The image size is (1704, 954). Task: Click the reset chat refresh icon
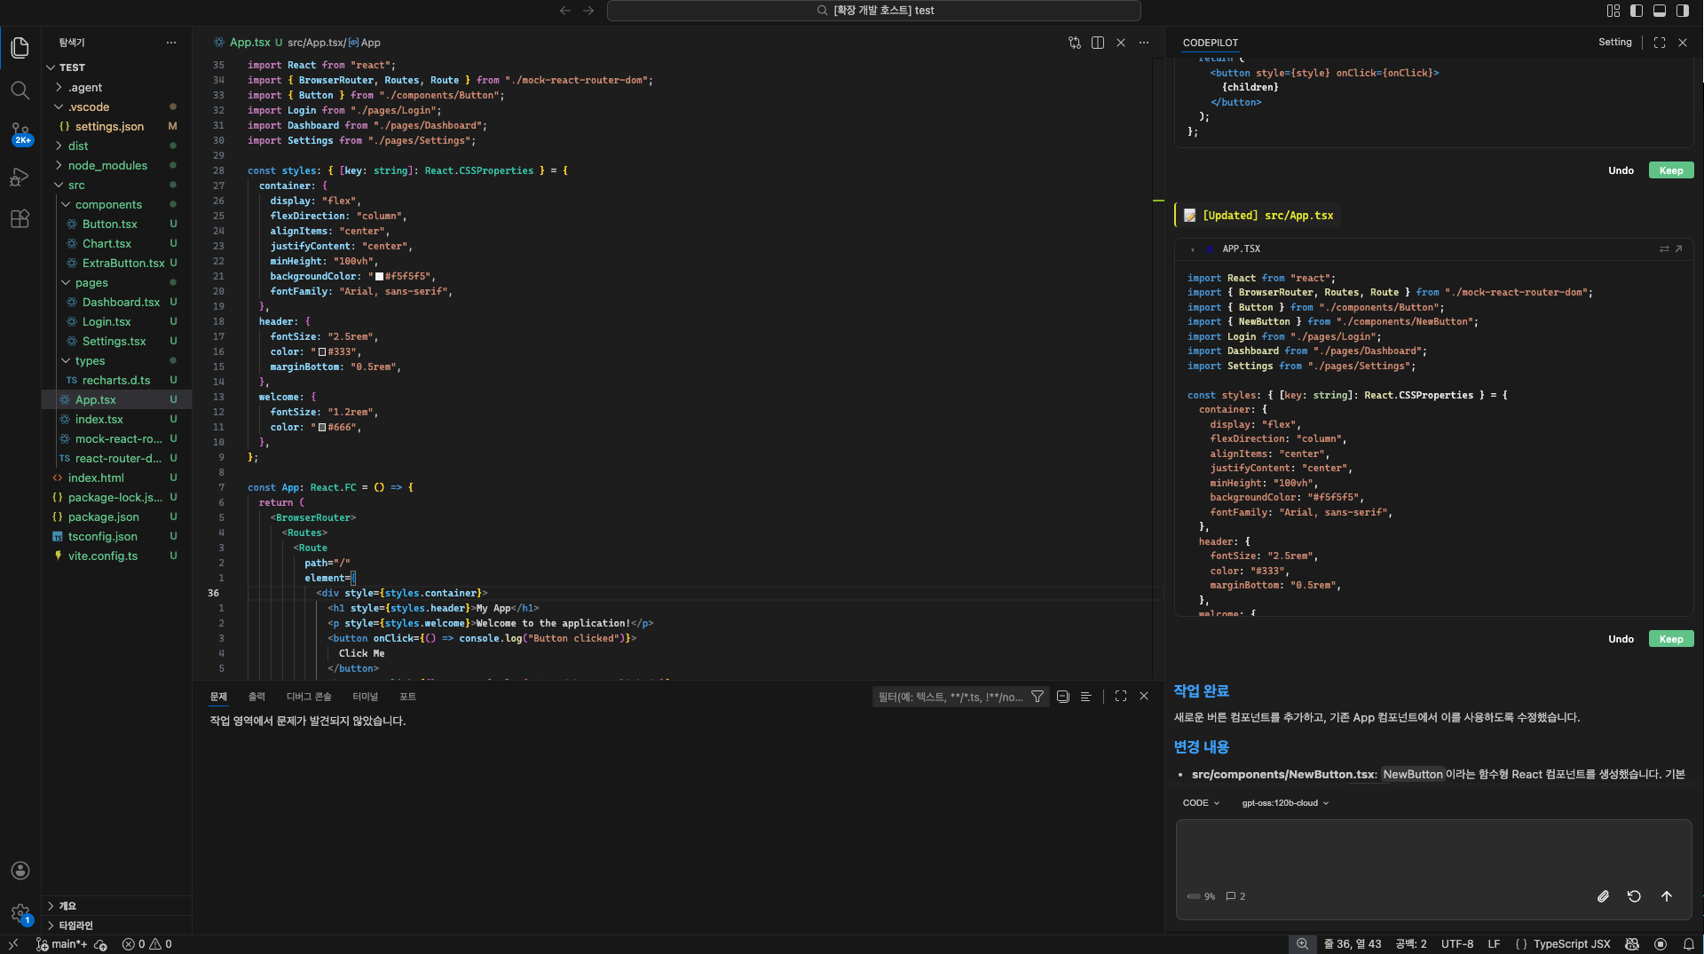[1634, 896]
